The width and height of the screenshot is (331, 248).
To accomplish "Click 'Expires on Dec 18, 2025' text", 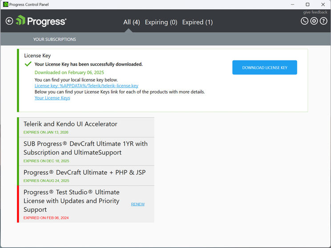I will (46, 161).
